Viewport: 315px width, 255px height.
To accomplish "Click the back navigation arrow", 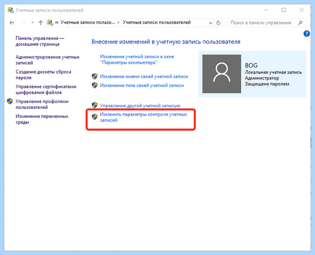I will point(12,23).
